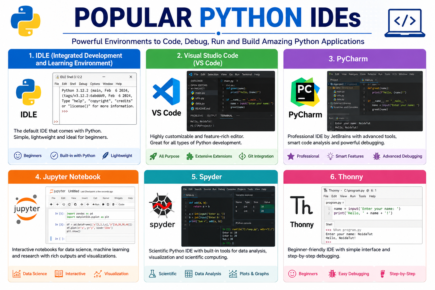
Task: Switch to the OUTPUT tab in VS Code
Action: pyautogui.click(x=212, y=116)
